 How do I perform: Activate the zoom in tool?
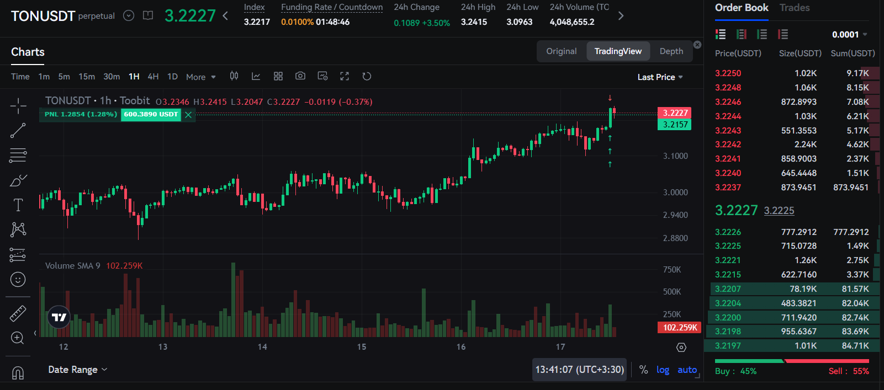(x=18, y=338)
